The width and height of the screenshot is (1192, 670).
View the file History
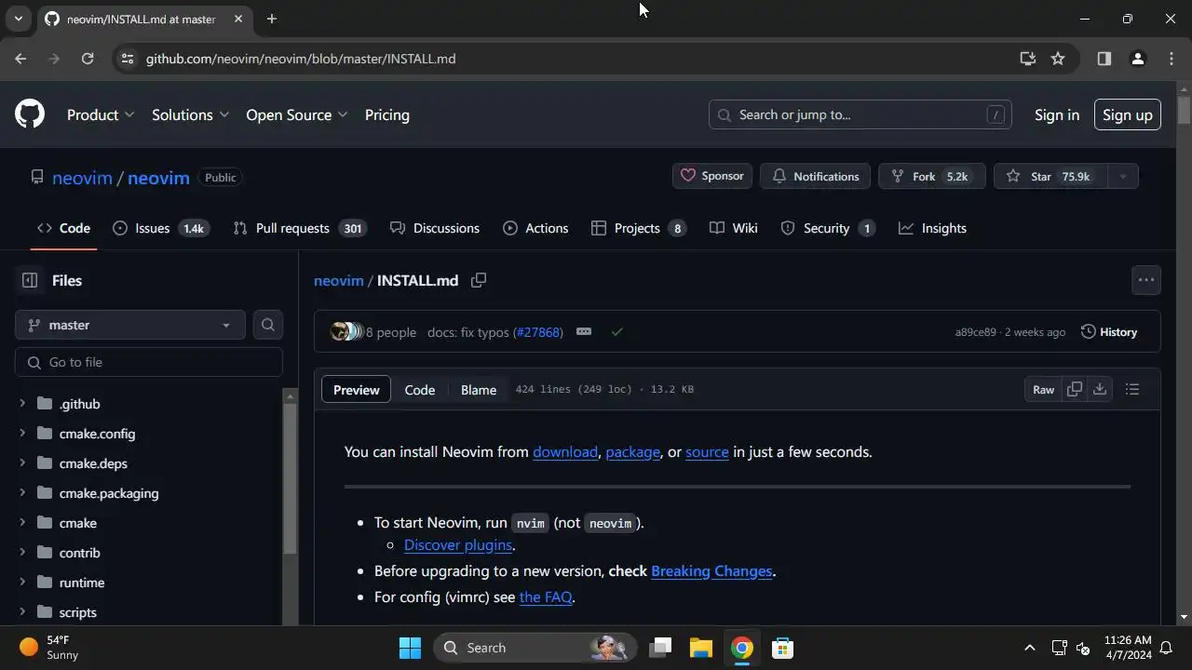1109,331
